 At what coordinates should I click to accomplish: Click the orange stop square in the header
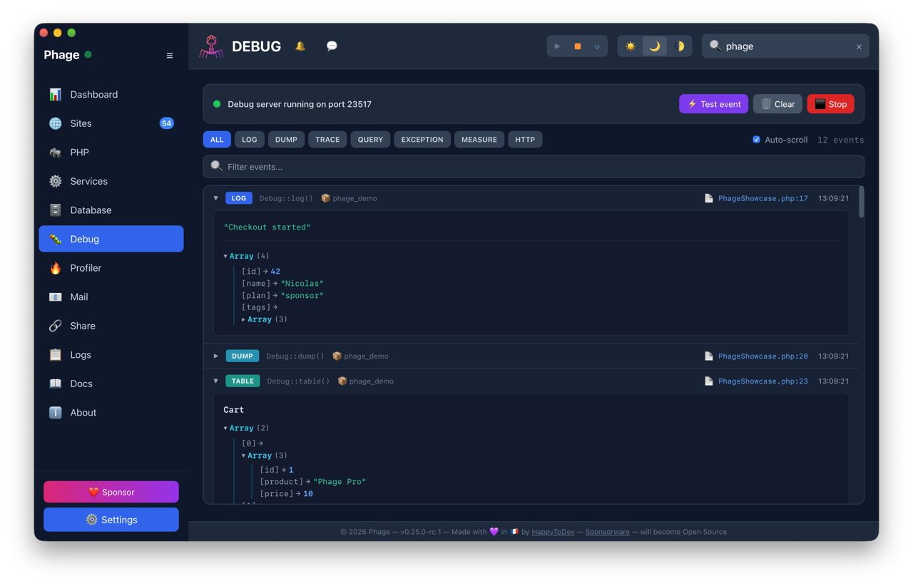[x=578, y=46]
